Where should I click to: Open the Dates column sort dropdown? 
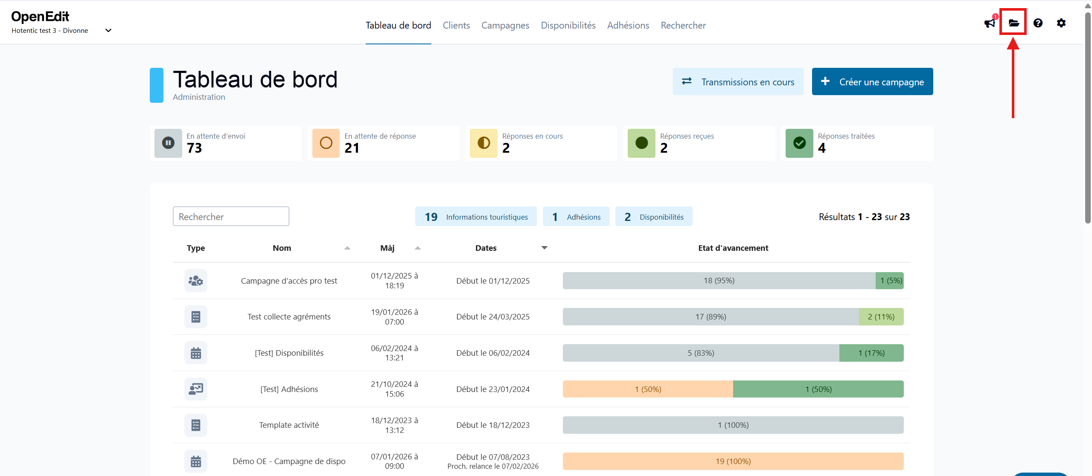point(544,247)
